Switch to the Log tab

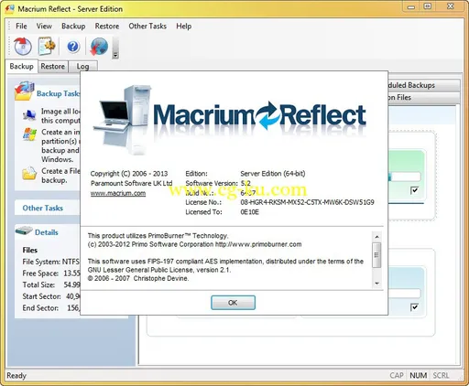point(82,66)
